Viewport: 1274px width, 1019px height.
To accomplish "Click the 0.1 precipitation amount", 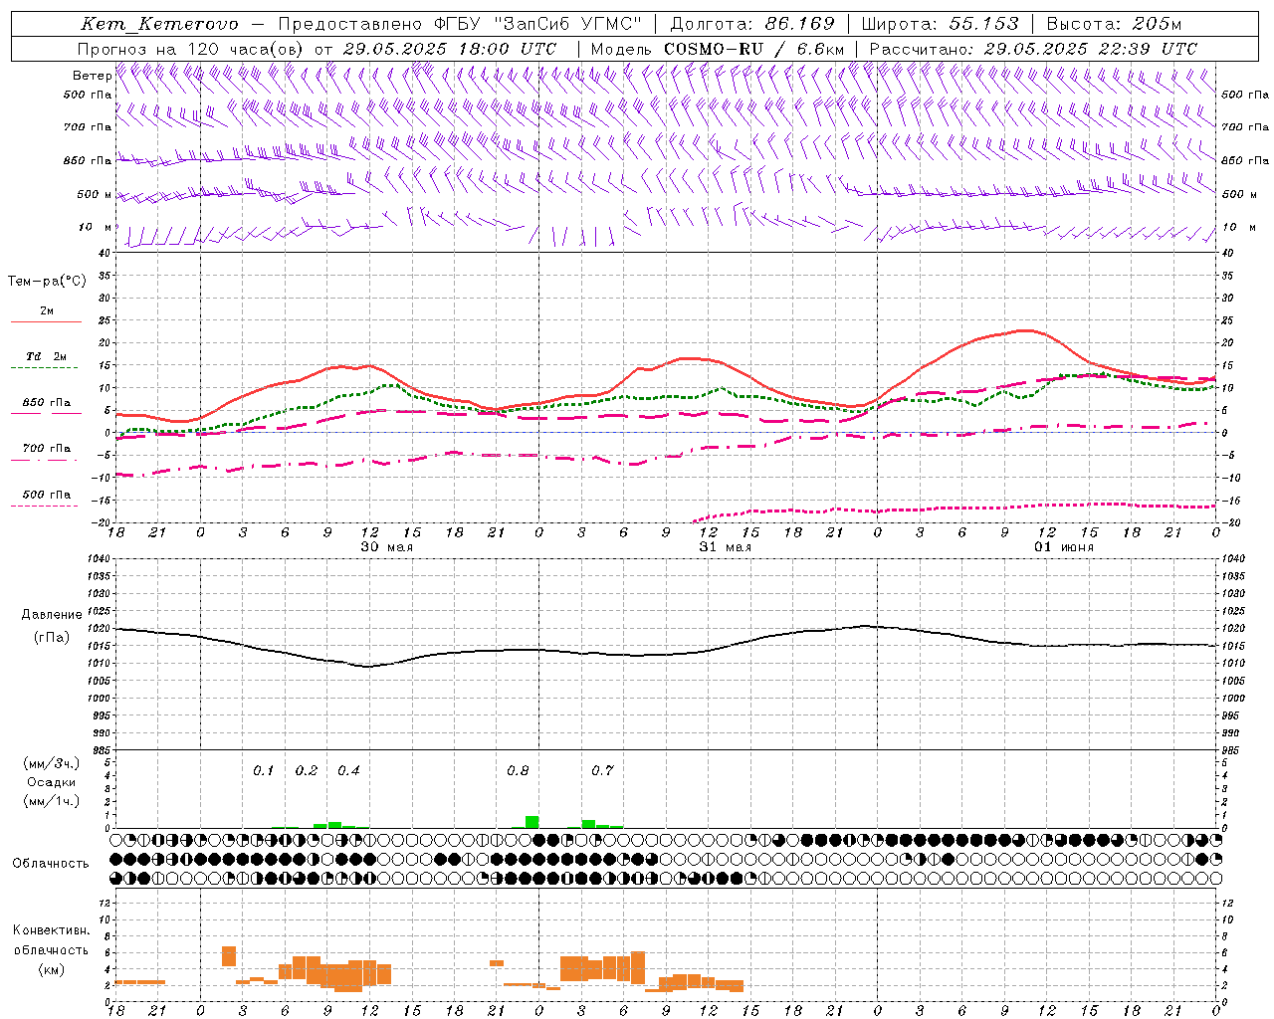I will click(x=263, y=771).
